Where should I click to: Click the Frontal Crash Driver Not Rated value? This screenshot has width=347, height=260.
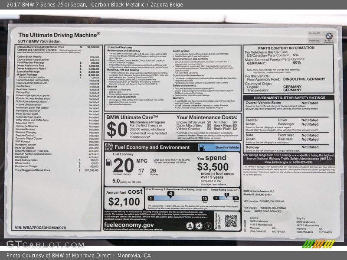tap(310, 120)
